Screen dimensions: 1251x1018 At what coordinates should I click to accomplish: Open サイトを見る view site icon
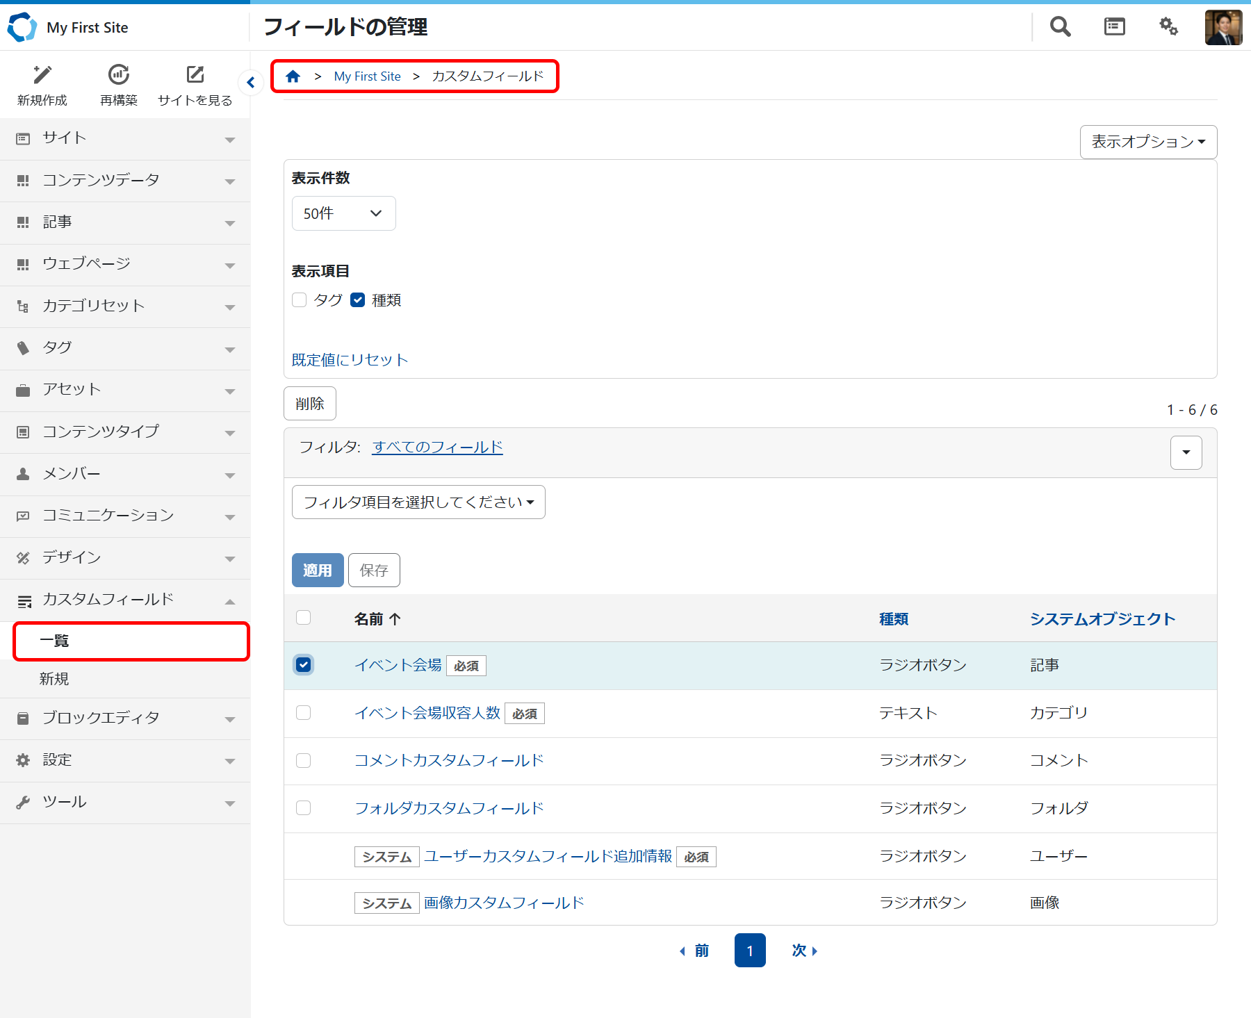(195, 75)
